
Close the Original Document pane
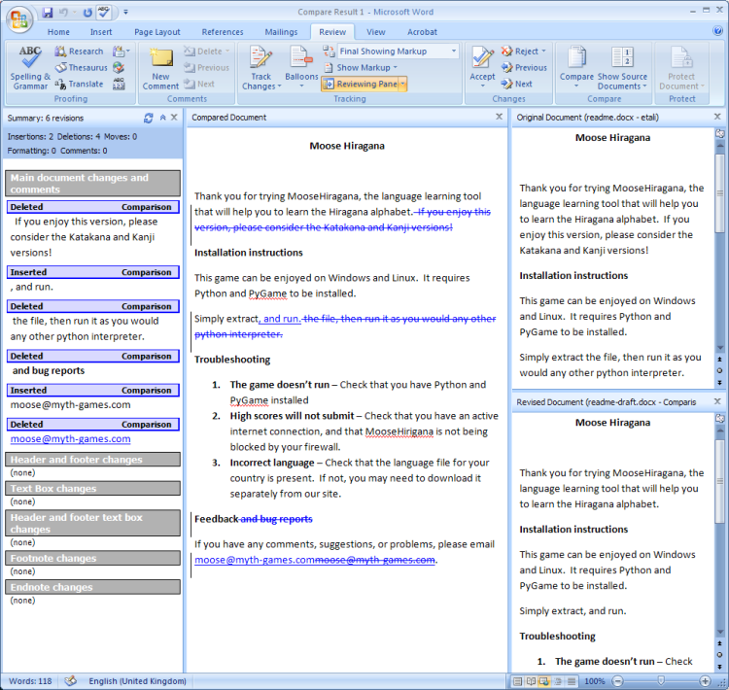(717, 117)
